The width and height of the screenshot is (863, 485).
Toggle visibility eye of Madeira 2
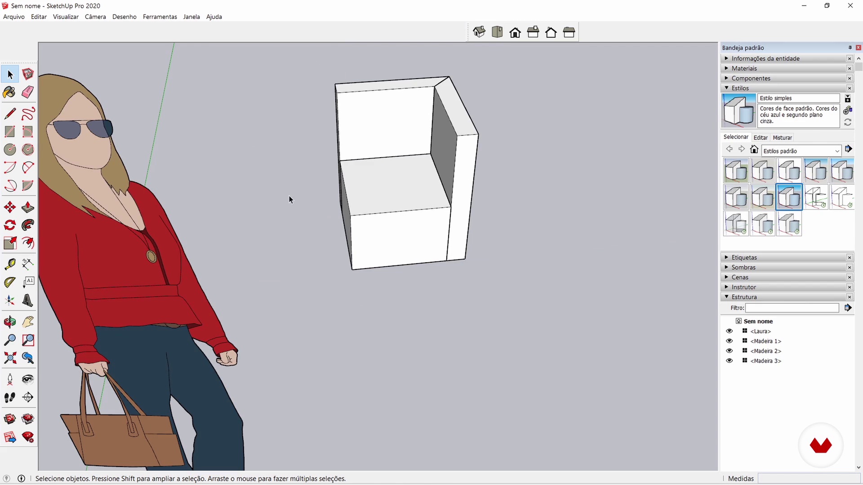(x=729, y=351)
